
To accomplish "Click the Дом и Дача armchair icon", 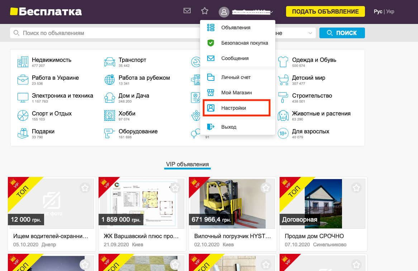I will coord(110,98).
